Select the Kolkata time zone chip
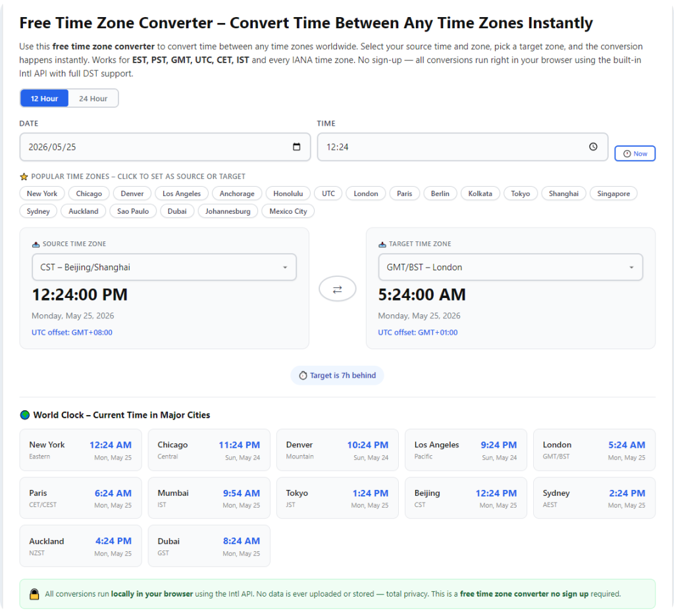 [x=480, y=194]
